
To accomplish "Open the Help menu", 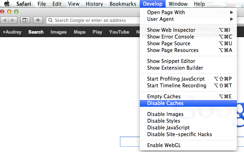I will coord(199,4).
